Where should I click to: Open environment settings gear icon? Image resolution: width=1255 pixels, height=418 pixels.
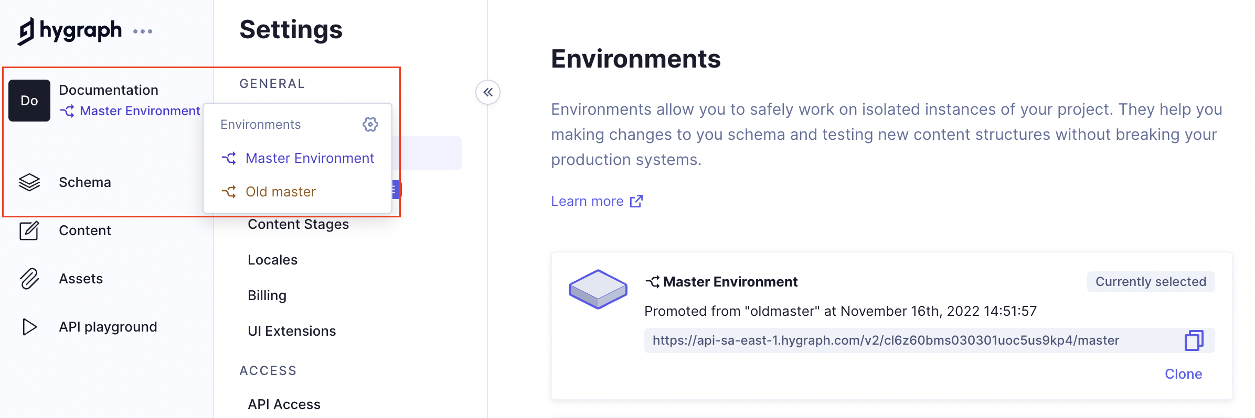pyautogui.click(x=370, y=125)
